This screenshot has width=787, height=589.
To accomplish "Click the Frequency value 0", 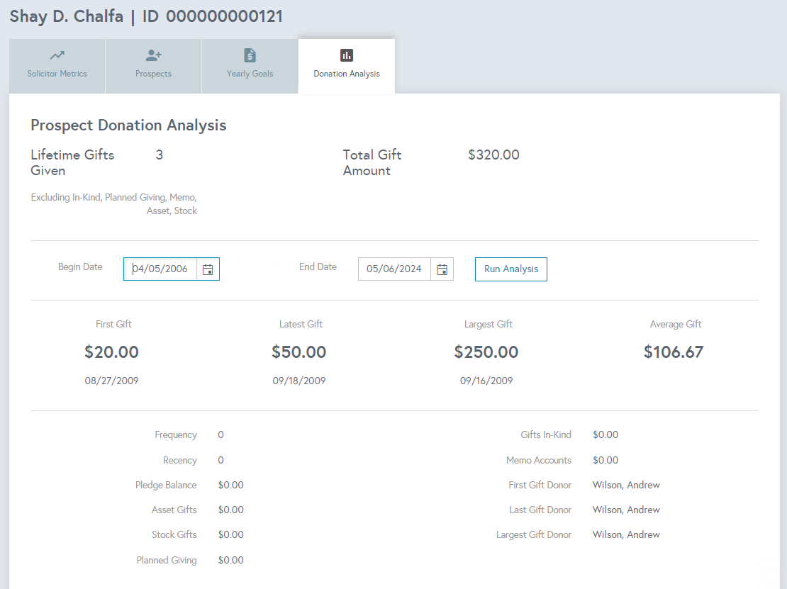I will click(x=221, y=435).
